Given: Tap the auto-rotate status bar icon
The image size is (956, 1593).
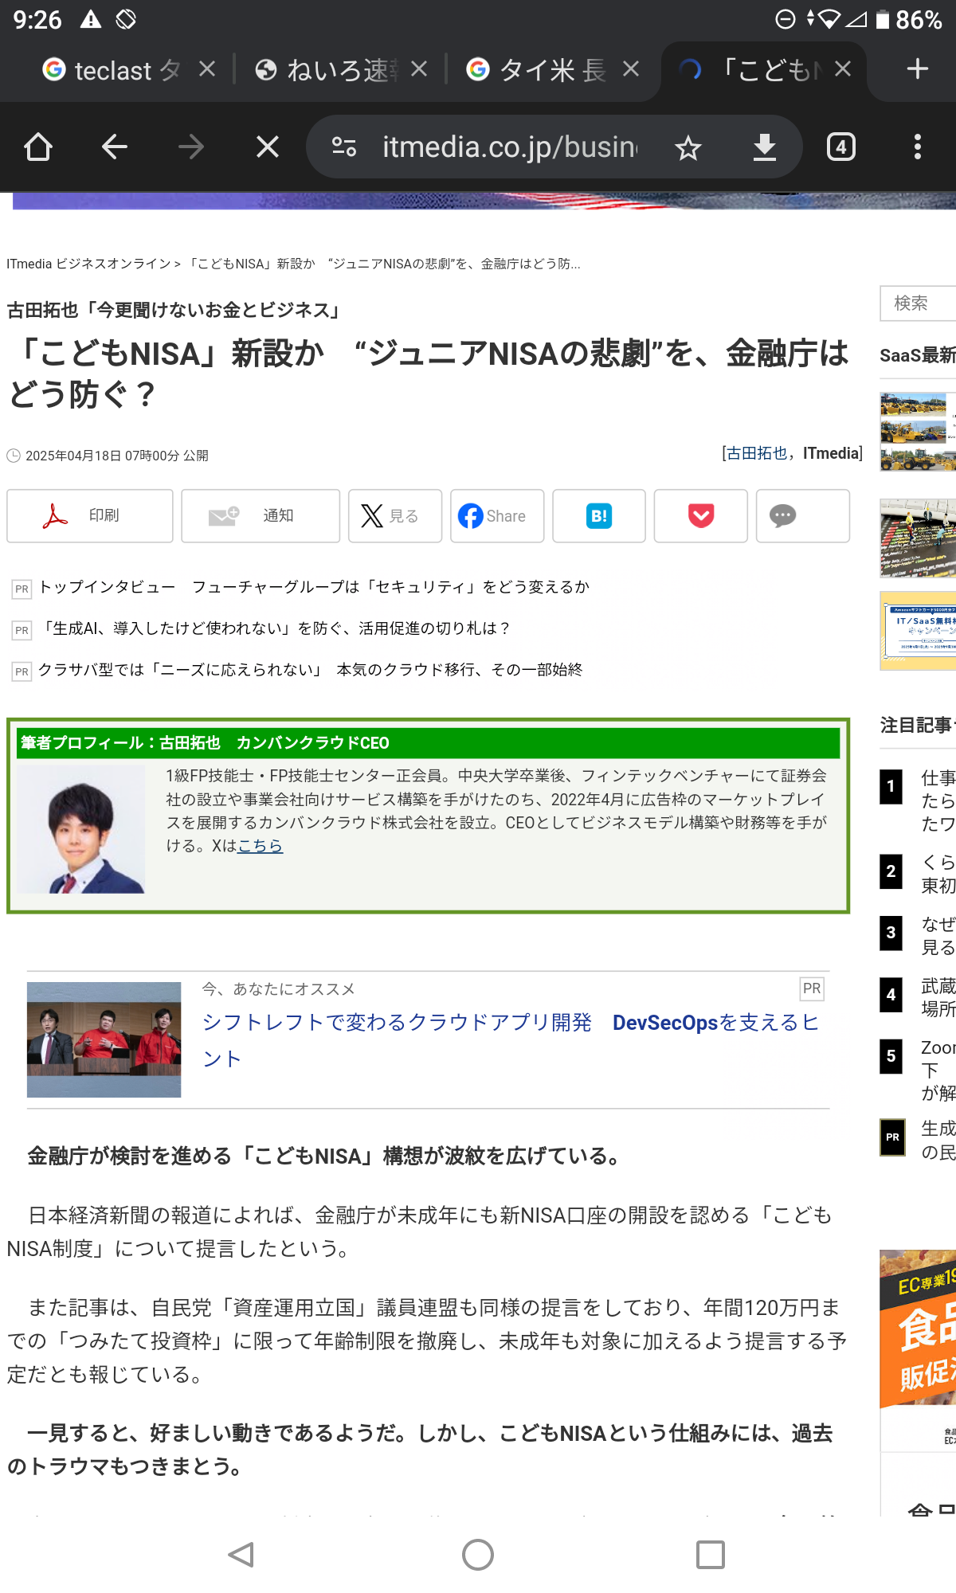Looking at the screenshot, I should click(126, 19).
